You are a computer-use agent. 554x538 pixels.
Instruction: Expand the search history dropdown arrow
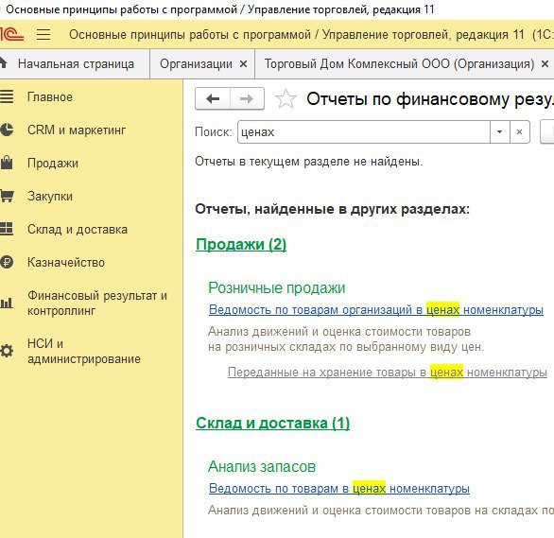(x=499, y=131)
